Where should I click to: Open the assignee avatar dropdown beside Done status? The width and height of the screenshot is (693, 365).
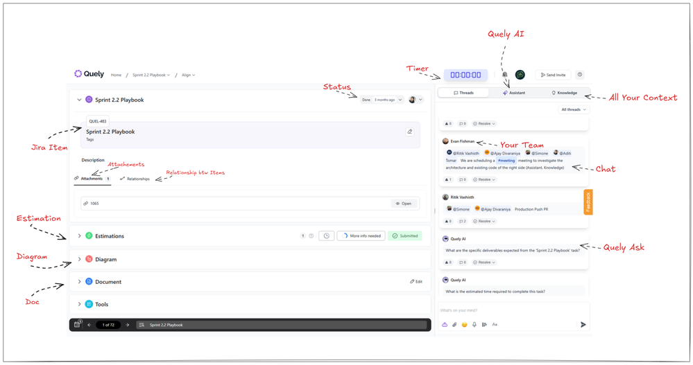pos(416,100)
